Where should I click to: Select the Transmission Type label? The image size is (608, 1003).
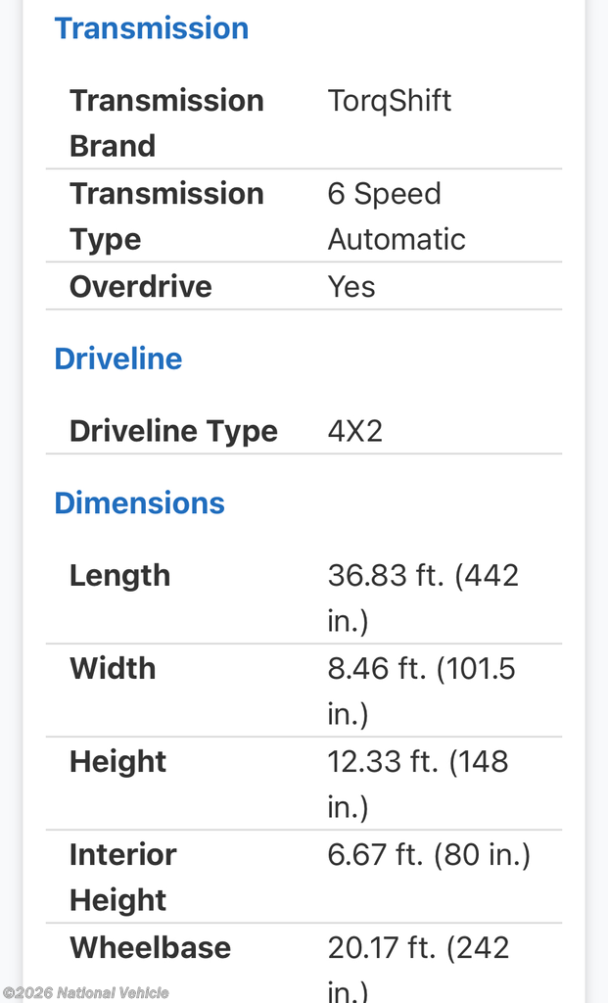tap(166, 215)
